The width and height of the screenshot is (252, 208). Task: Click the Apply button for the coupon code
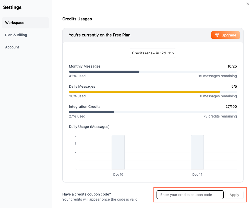[x=234, y=194]
